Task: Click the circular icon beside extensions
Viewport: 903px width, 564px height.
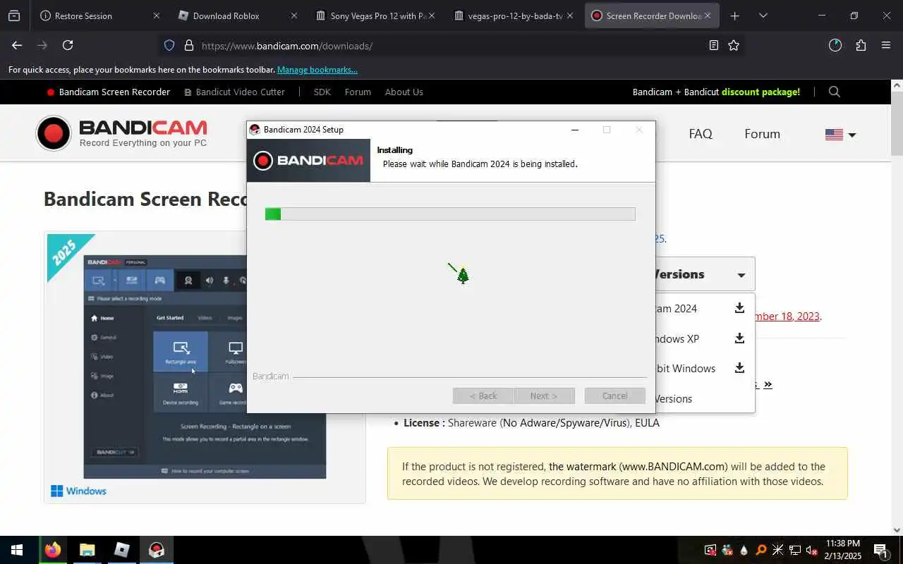Action: click(x=835, y=45)
